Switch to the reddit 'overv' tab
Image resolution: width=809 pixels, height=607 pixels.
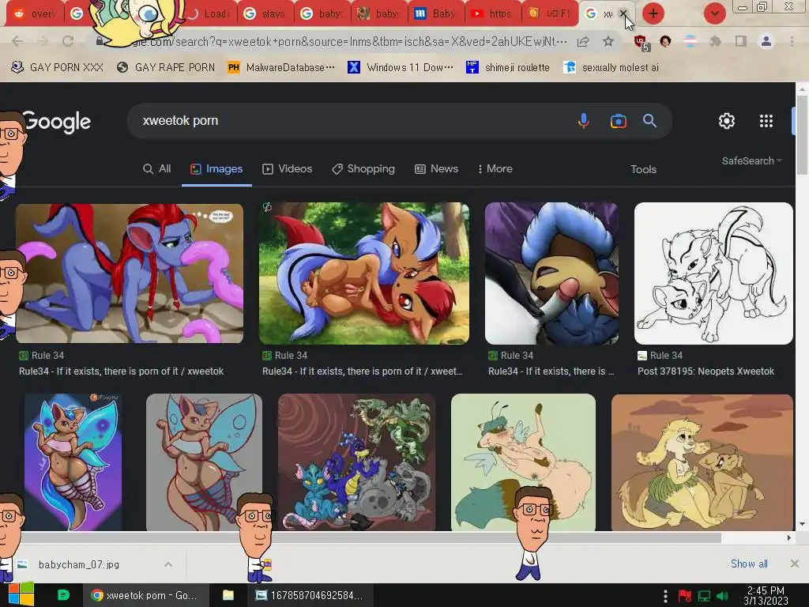[x=35, y=13]
